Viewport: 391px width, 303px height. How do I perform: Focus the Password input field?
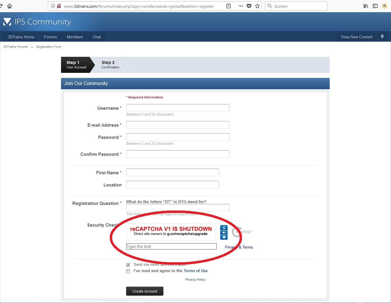click(x=178, y=137)
